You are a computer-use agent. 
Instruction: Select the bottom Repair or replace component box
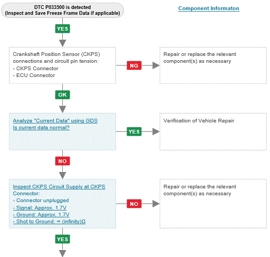tap(213, 204)
